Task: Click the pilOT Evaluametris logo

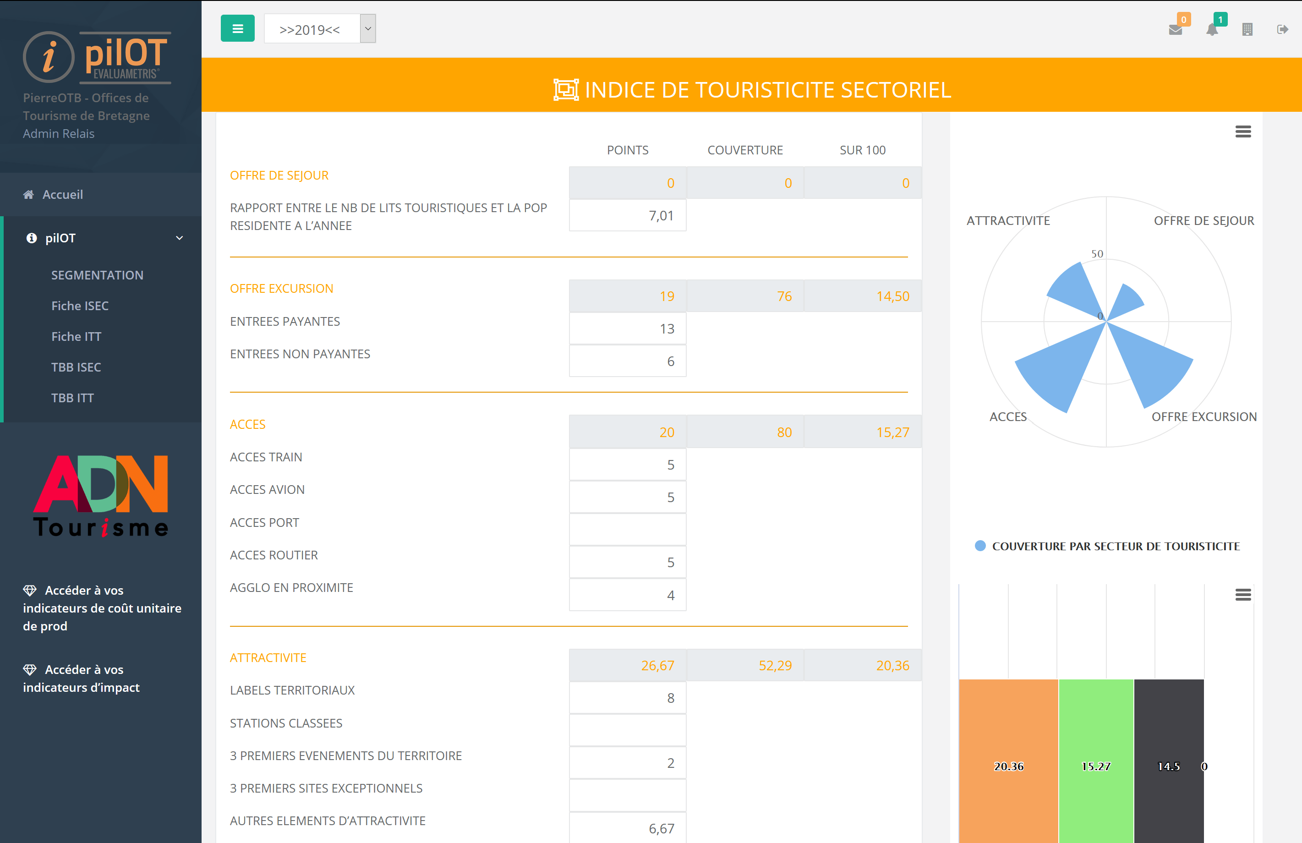Action: pos(98,57)
